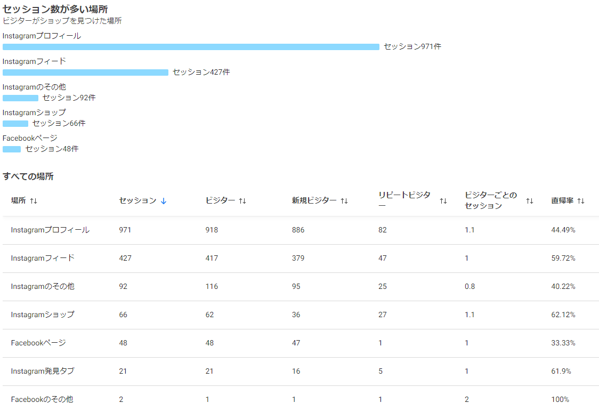Image resolution: width=599 pixels, height=411 pixels.
Task: Click the 場所 column header
Action: coord(18,200)
